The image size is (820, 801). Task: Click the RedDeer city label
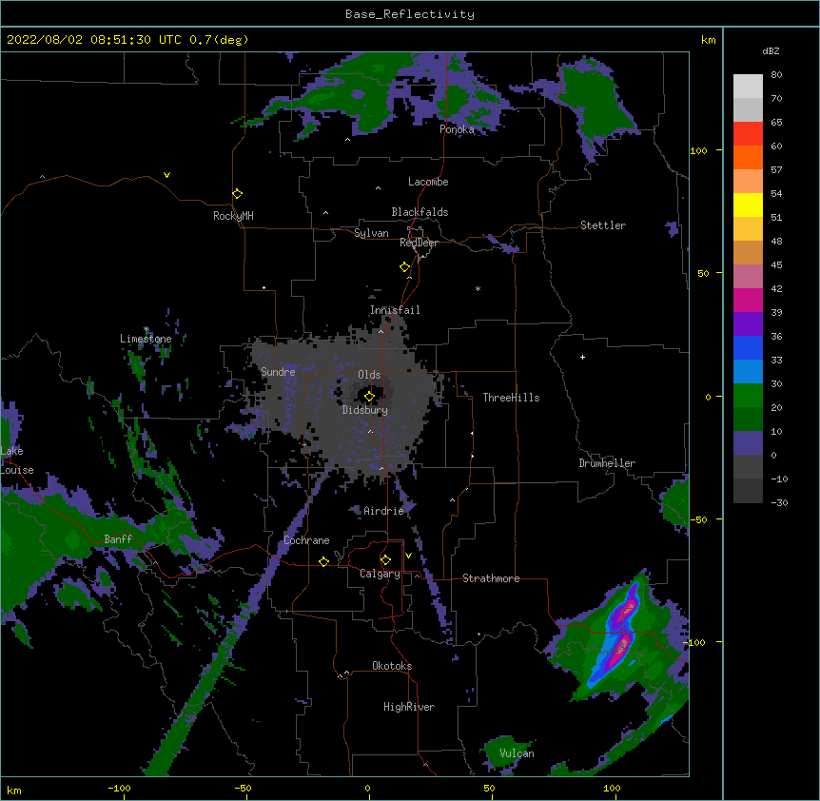tap(419, 243)
